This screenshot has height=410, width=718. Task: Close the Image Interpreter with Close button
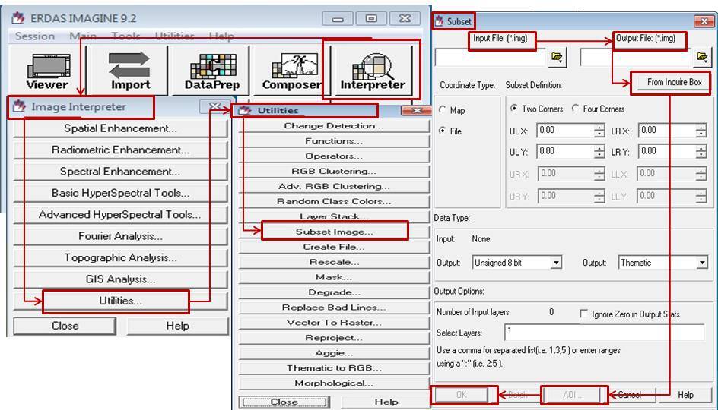pos(65,326)
